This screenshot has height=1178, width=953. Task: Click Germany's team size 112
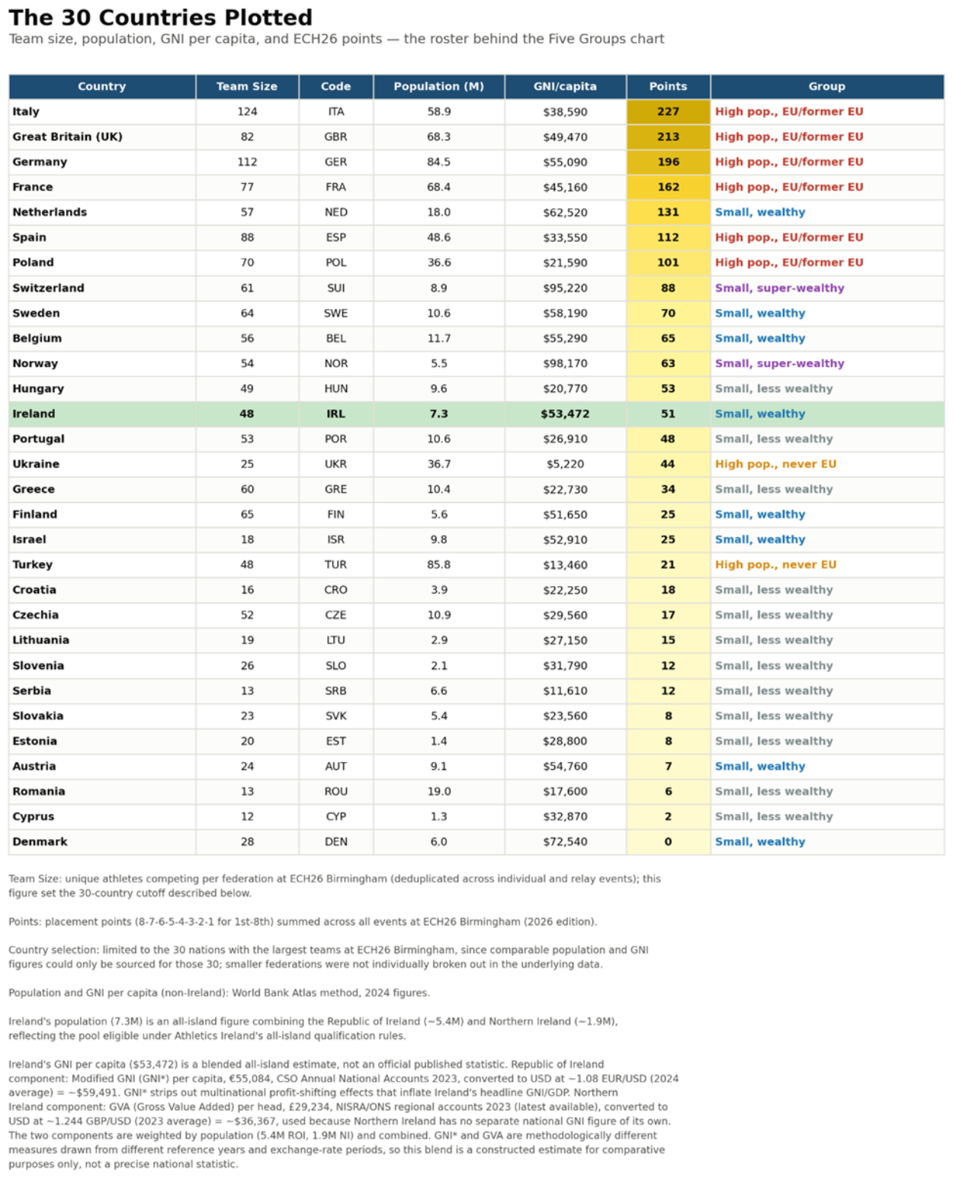click(x=247, y=162)
